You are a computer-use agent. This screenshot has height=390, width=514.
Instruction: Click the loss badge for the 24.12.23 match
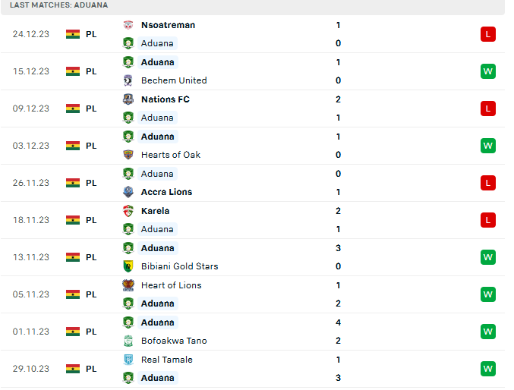pyautogui.click(x=488, y=34)
